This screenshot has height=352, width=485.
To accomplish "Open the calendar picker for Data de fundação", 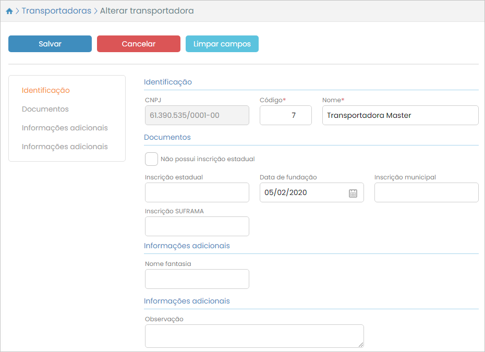I will click(x=353, y=193).
